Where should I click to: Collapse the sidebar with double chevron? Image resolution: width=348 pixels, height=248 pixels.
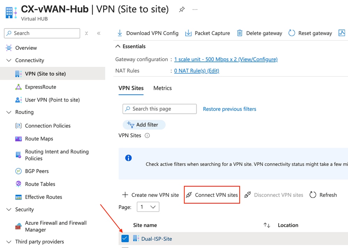[x=99, y=33]
